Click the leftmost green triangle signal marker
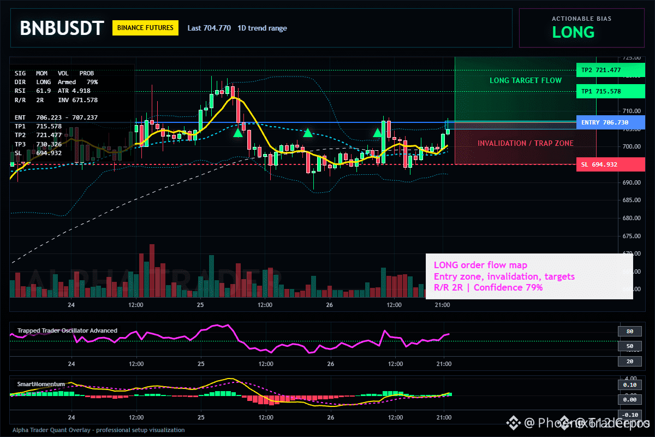The width and height of the screenshot is (655, 437). click(x=238, y=133)
